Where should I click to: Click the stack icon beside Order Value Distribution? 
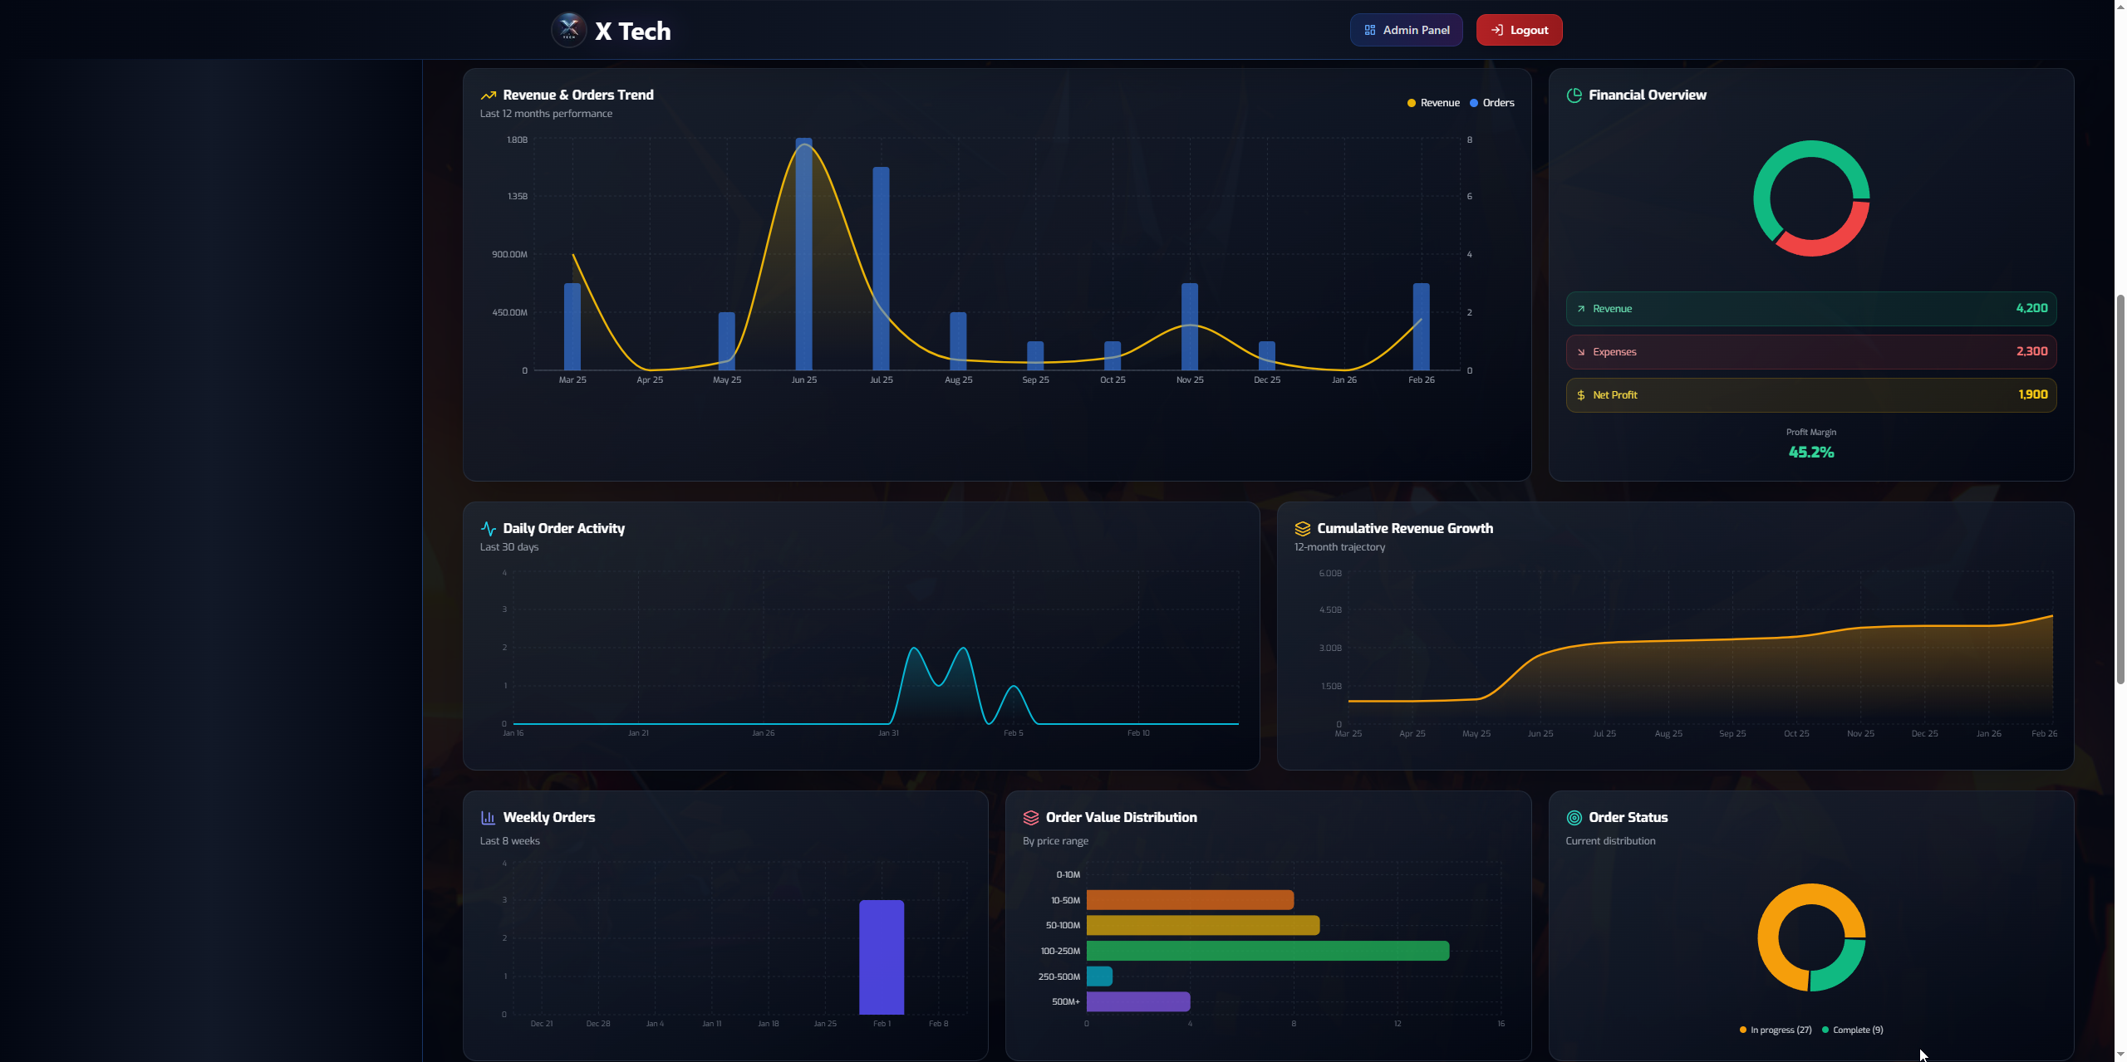coord(1031,818)
